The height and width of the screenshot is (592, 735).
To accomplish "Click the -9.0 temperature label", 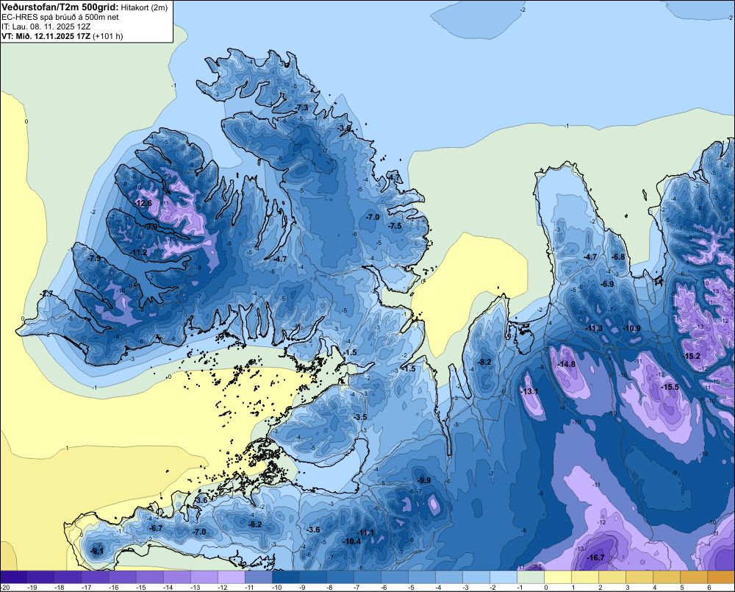I will pos(151,227).
